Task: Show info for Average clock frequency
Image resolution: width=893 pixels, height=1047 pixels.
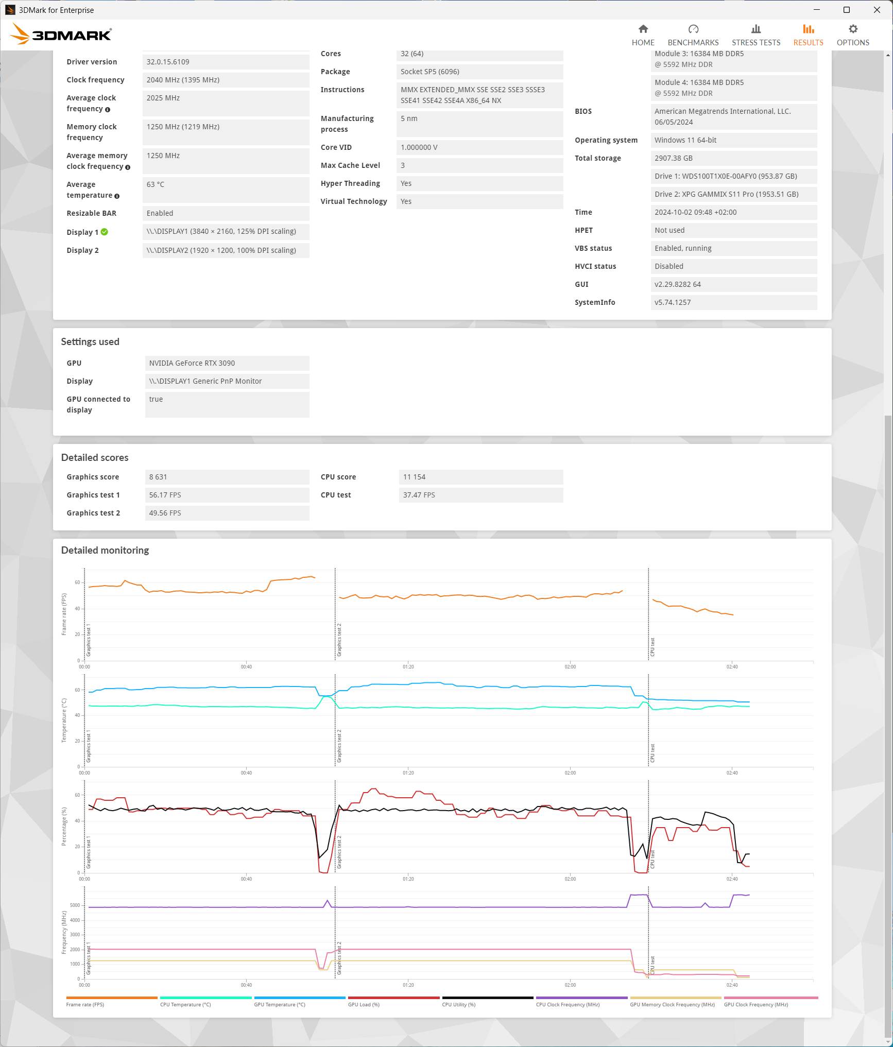Action: 108,110
